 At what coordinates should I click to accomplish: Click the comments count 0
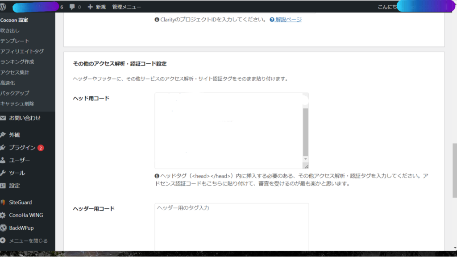79,7
